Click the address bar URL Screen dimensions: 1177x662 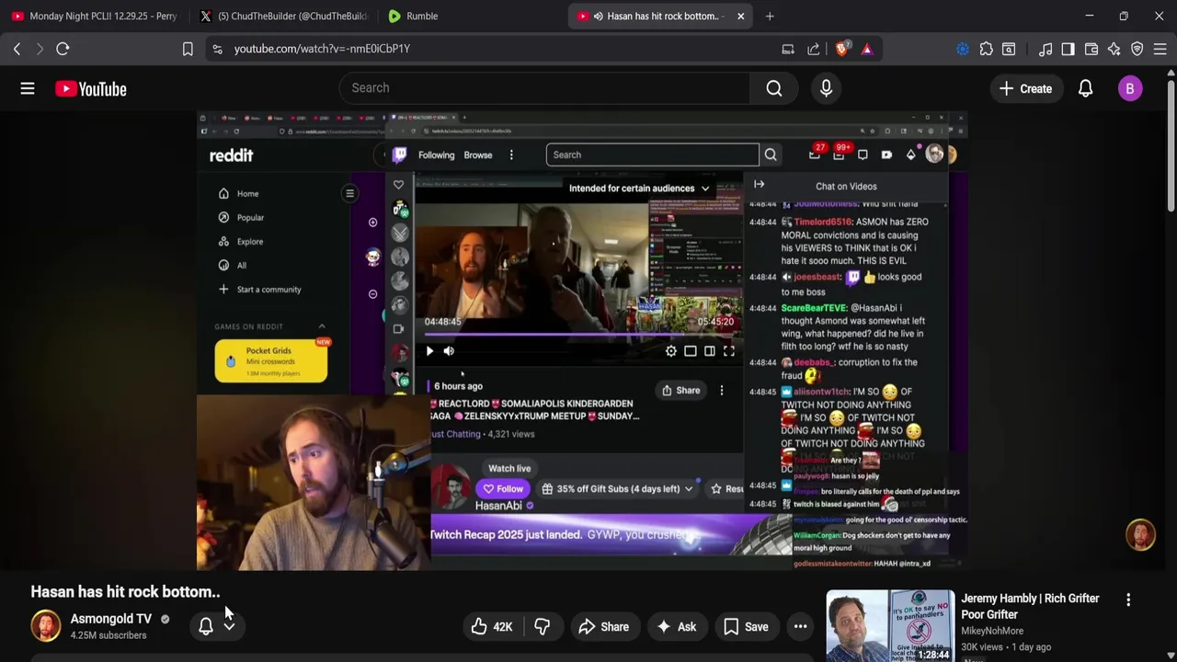tap(322, 49)
